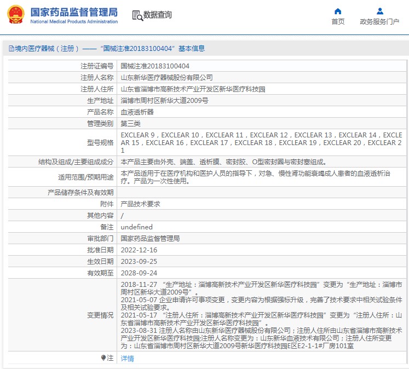Image resolution: width=409 pixels, height=369 pixels.
Task: Click the 注册人名称 row label
Action: point(97,77)
